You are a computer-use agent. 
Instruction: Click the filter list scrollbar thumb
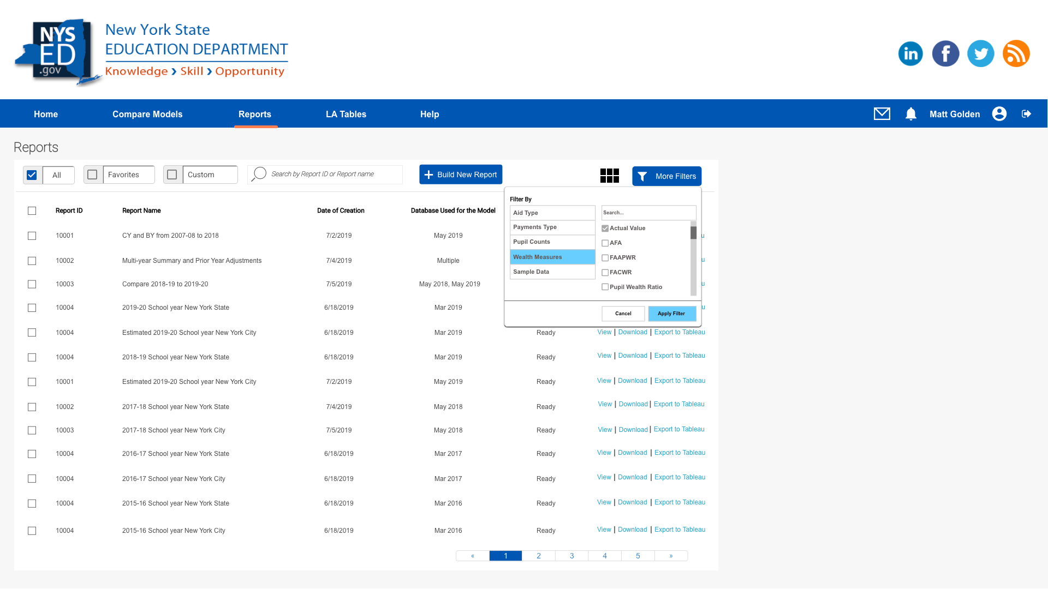point(693,233)
